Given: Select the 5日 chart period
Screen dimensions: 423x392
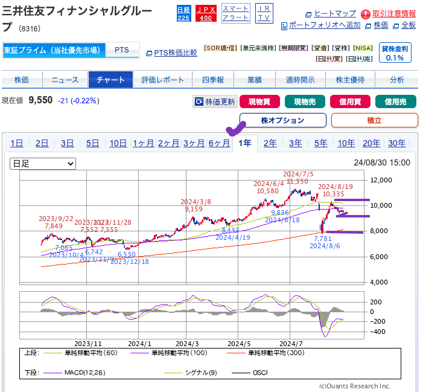Looking at the screenshot, I should pos(93,143).
